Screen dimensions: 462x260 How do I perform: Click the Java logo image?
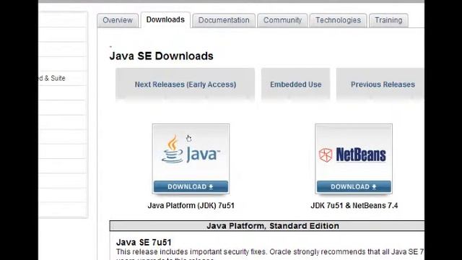click(x=191, y=149)
